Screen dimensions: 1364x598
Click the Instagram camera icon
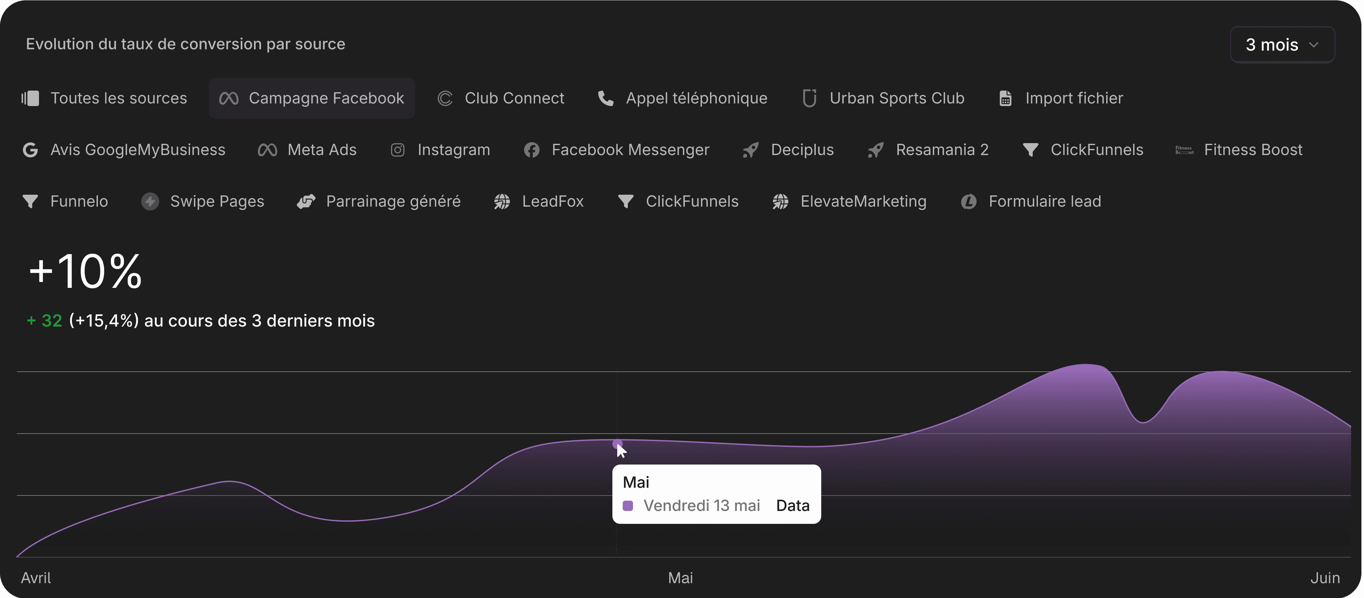(x=398, y=150)
